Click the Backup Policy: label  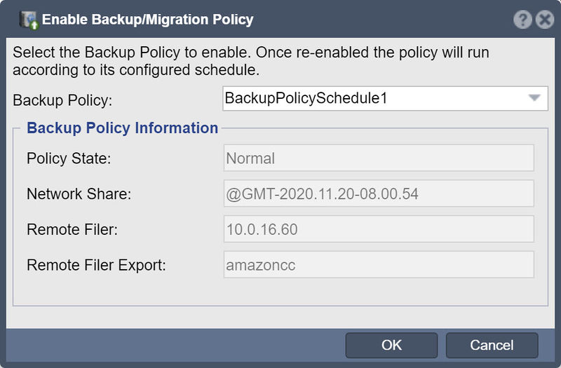pos(62,100)
